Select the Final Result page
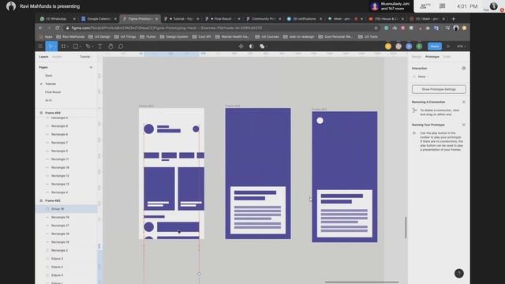505x284 pixels. (x=53, y=92)
